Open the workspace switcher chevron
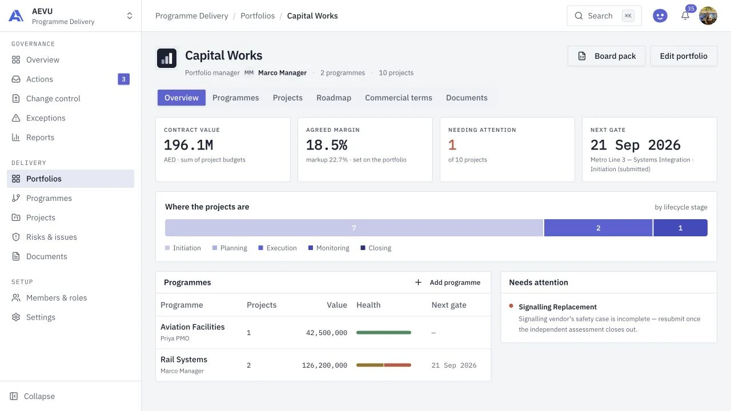The height and width of the screenshot is (411, 731). pyautogui.click(x=130, y=16)
